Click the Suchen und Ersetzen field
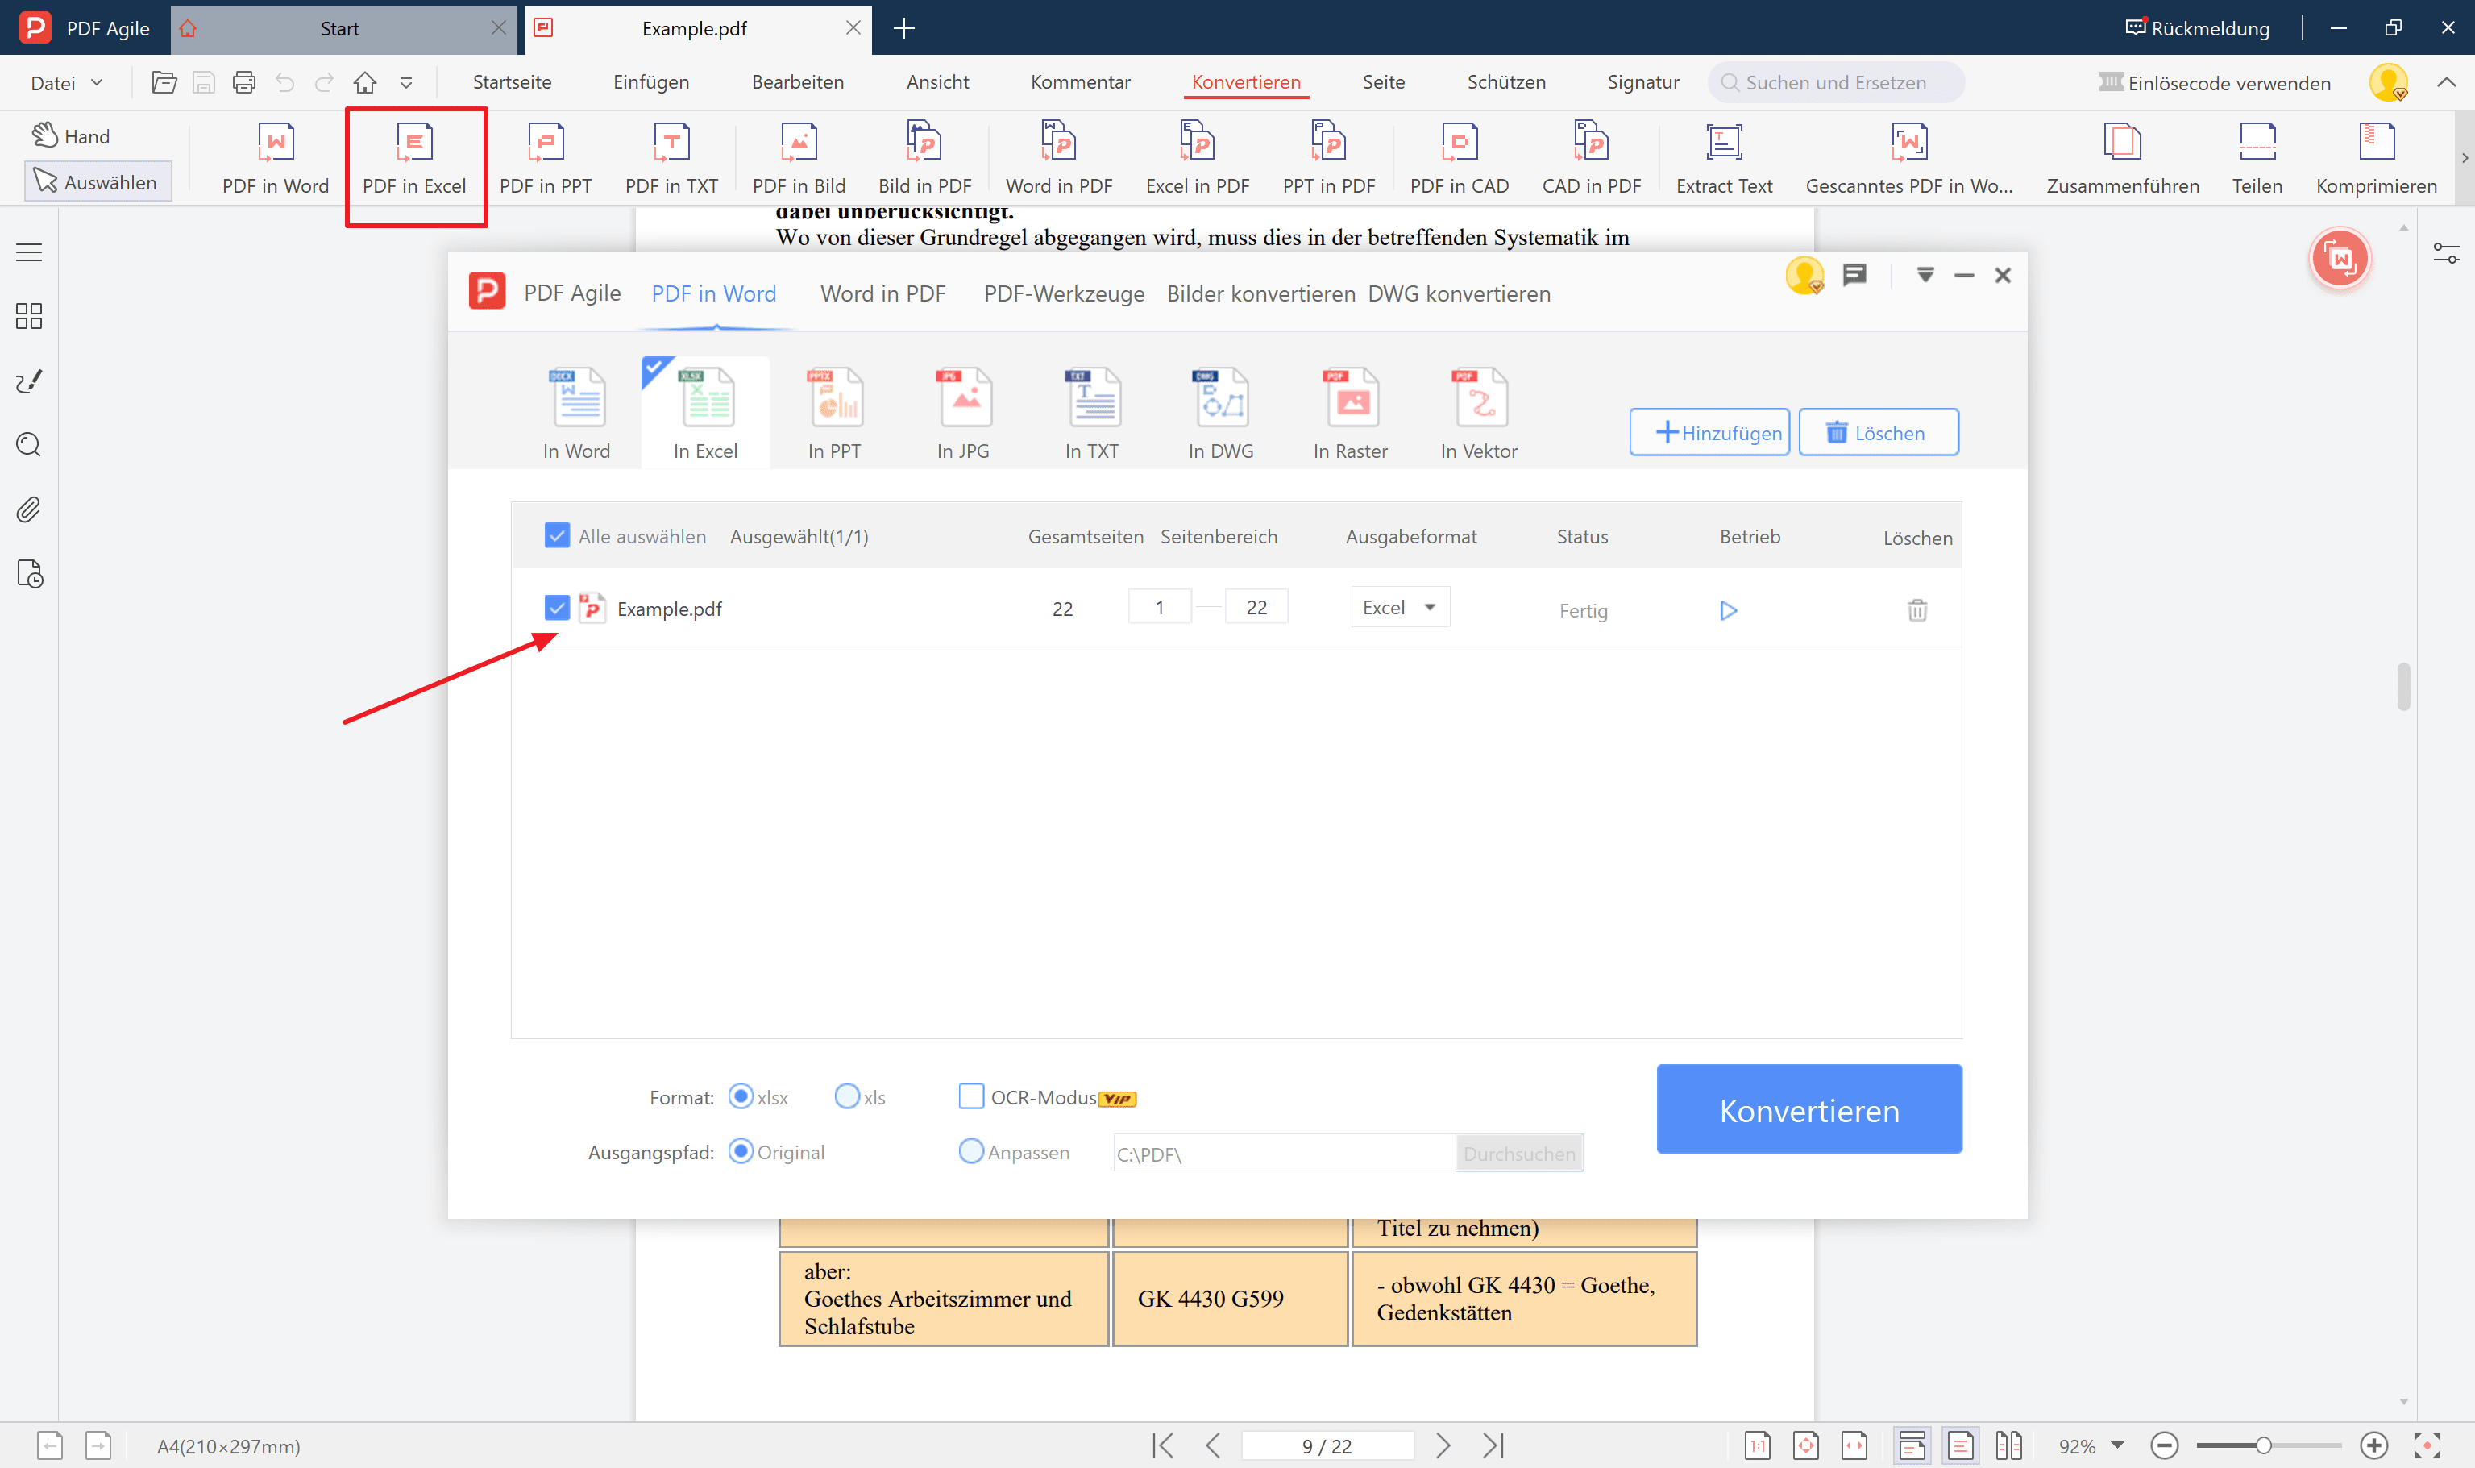 [x=1835, y=82]
